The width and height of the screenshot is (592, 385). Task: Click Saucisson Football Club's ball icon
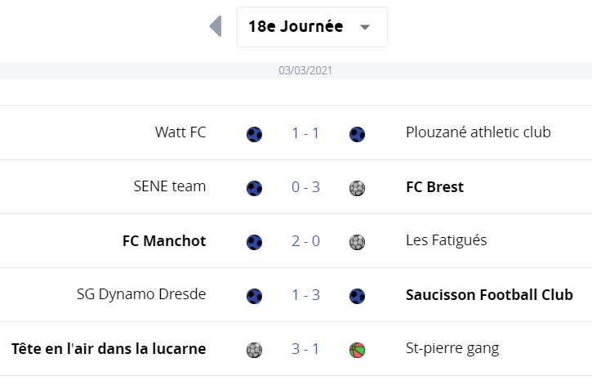pos(357,296)
